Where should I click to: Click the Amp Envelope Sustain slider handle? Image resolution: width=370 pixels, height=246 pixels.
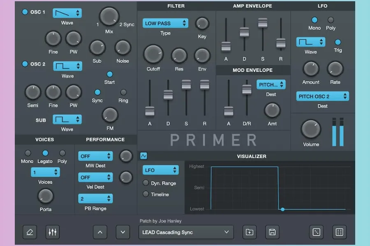click(x=263, y=23)
